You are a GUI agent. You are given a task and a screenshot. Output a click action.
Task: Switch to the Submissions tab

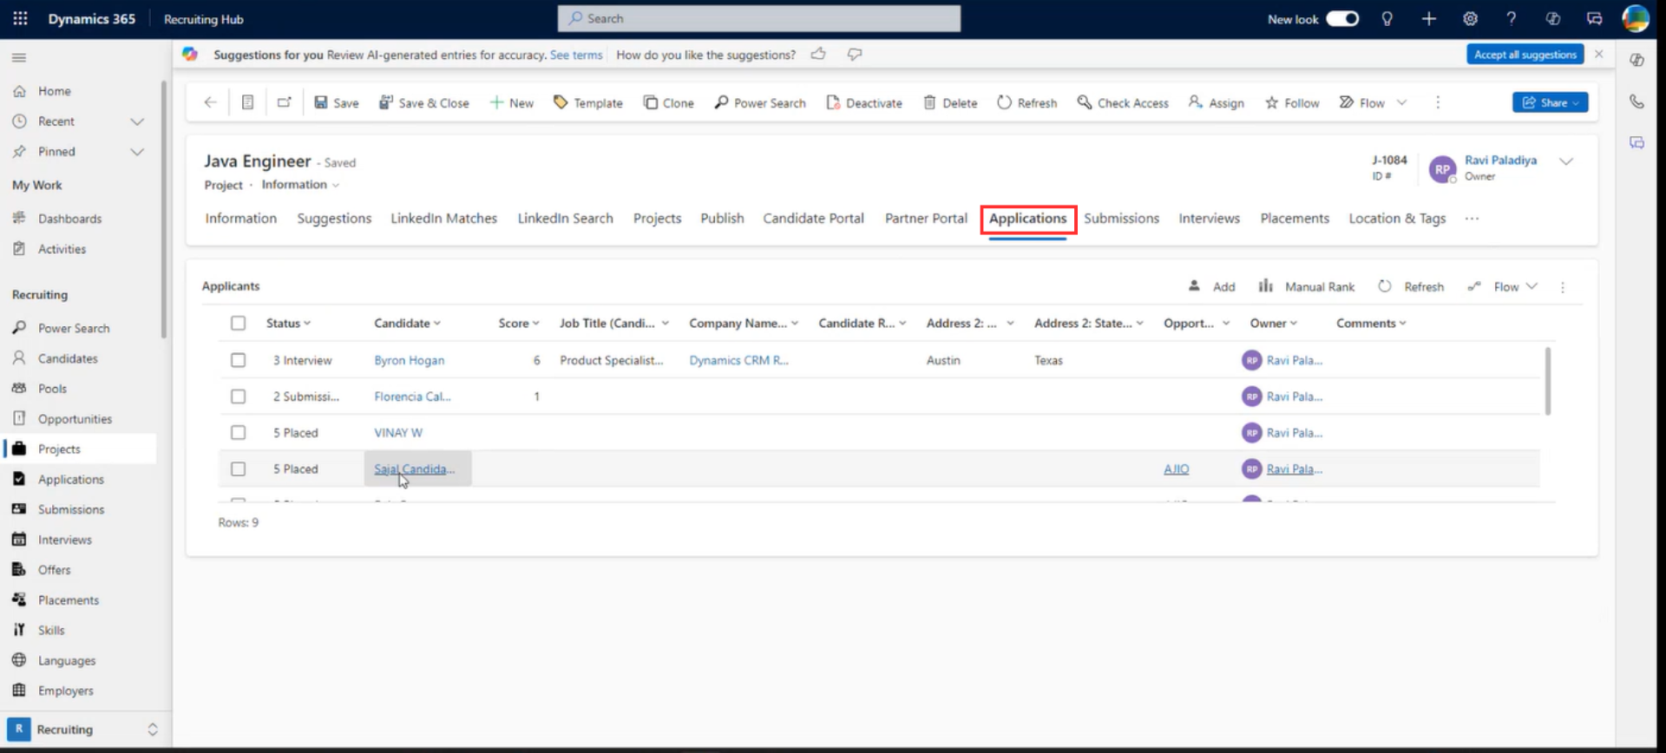point(1121,219)
